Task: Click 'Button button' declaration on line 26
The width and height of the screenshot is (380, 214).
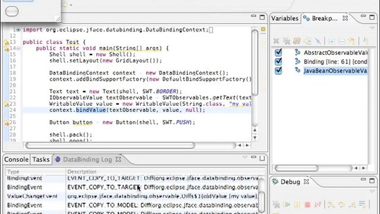Action: click(71, 122)
